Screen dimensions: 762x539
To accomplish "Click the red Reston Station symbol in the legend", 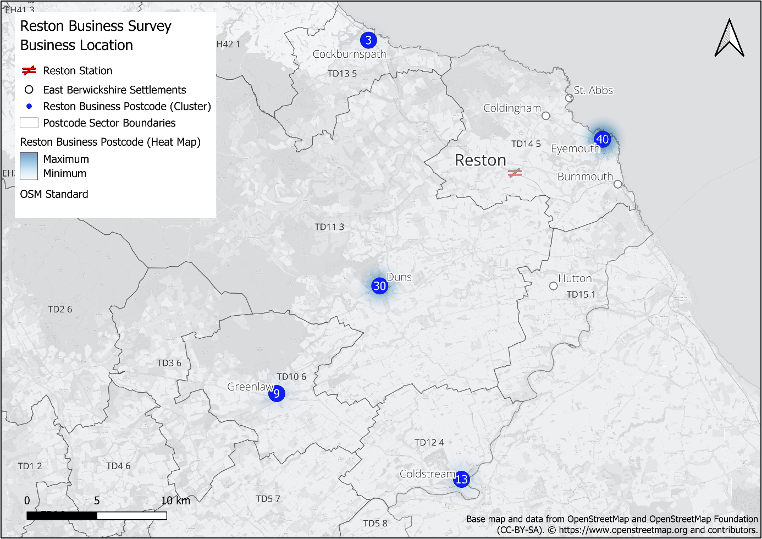I will click(29, 70).
